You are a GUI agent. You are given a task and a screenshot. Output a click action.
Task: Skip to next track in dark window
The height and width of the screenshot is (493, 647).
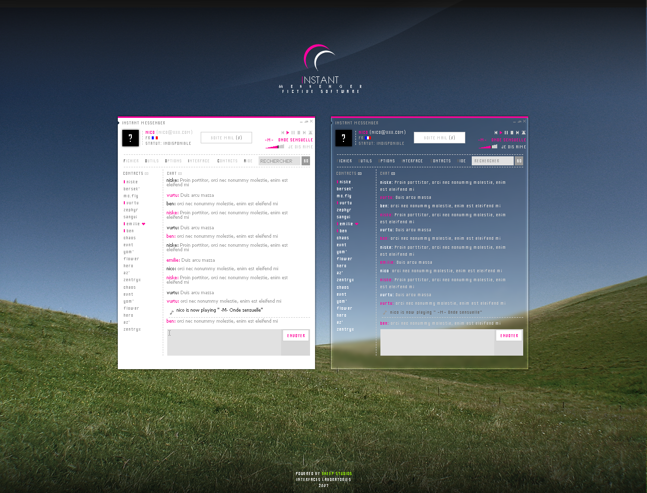pyautogui.click(x=518, y=132)
